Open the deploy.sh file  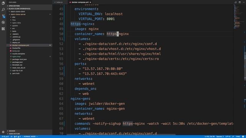click(16, 43)
